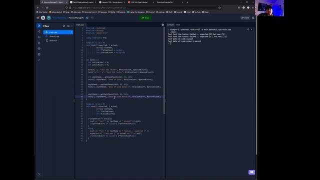The height and width of the screenshot is (180, 320).
Task: Click the browser address bar
Action: 143,8
